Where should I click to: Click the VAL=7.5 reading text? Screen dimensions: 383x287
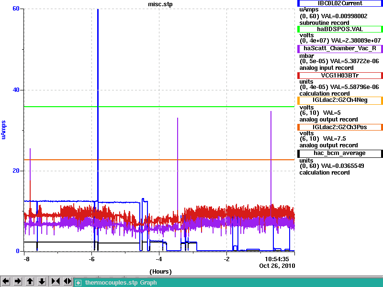pyautogui.click(x=334, y=139)
